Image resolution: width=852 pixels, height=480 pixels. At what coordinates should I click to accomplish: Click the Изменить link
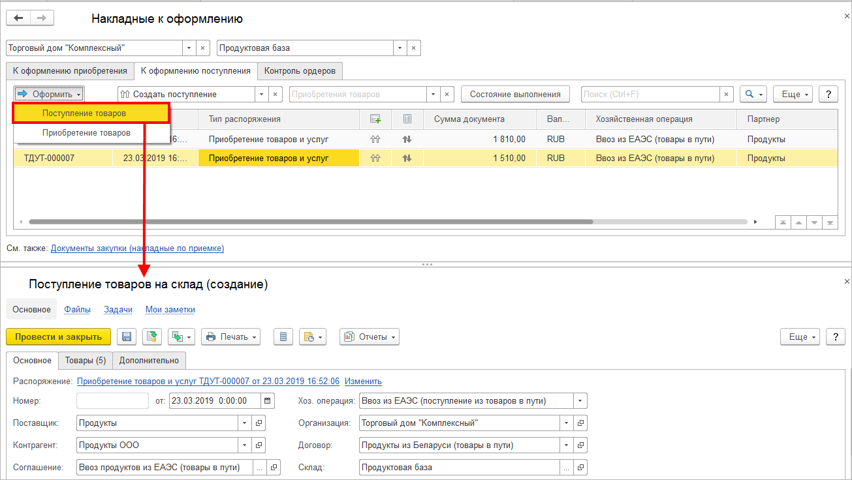click(x=363, y=381)
